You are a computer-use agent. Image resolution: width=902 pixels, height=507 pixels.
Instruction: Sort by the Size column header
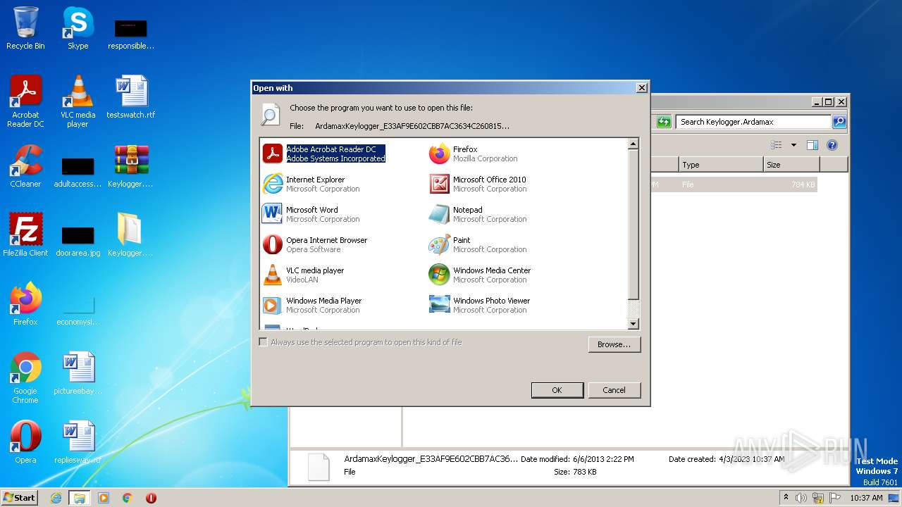click(791, 165)
